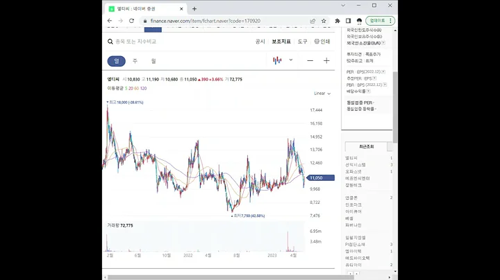
Task: Open the candlestick chart type icon
Action: 277,60
